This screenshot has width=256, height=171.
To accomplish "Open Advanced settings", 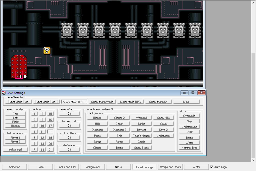I will click(15, 150).
